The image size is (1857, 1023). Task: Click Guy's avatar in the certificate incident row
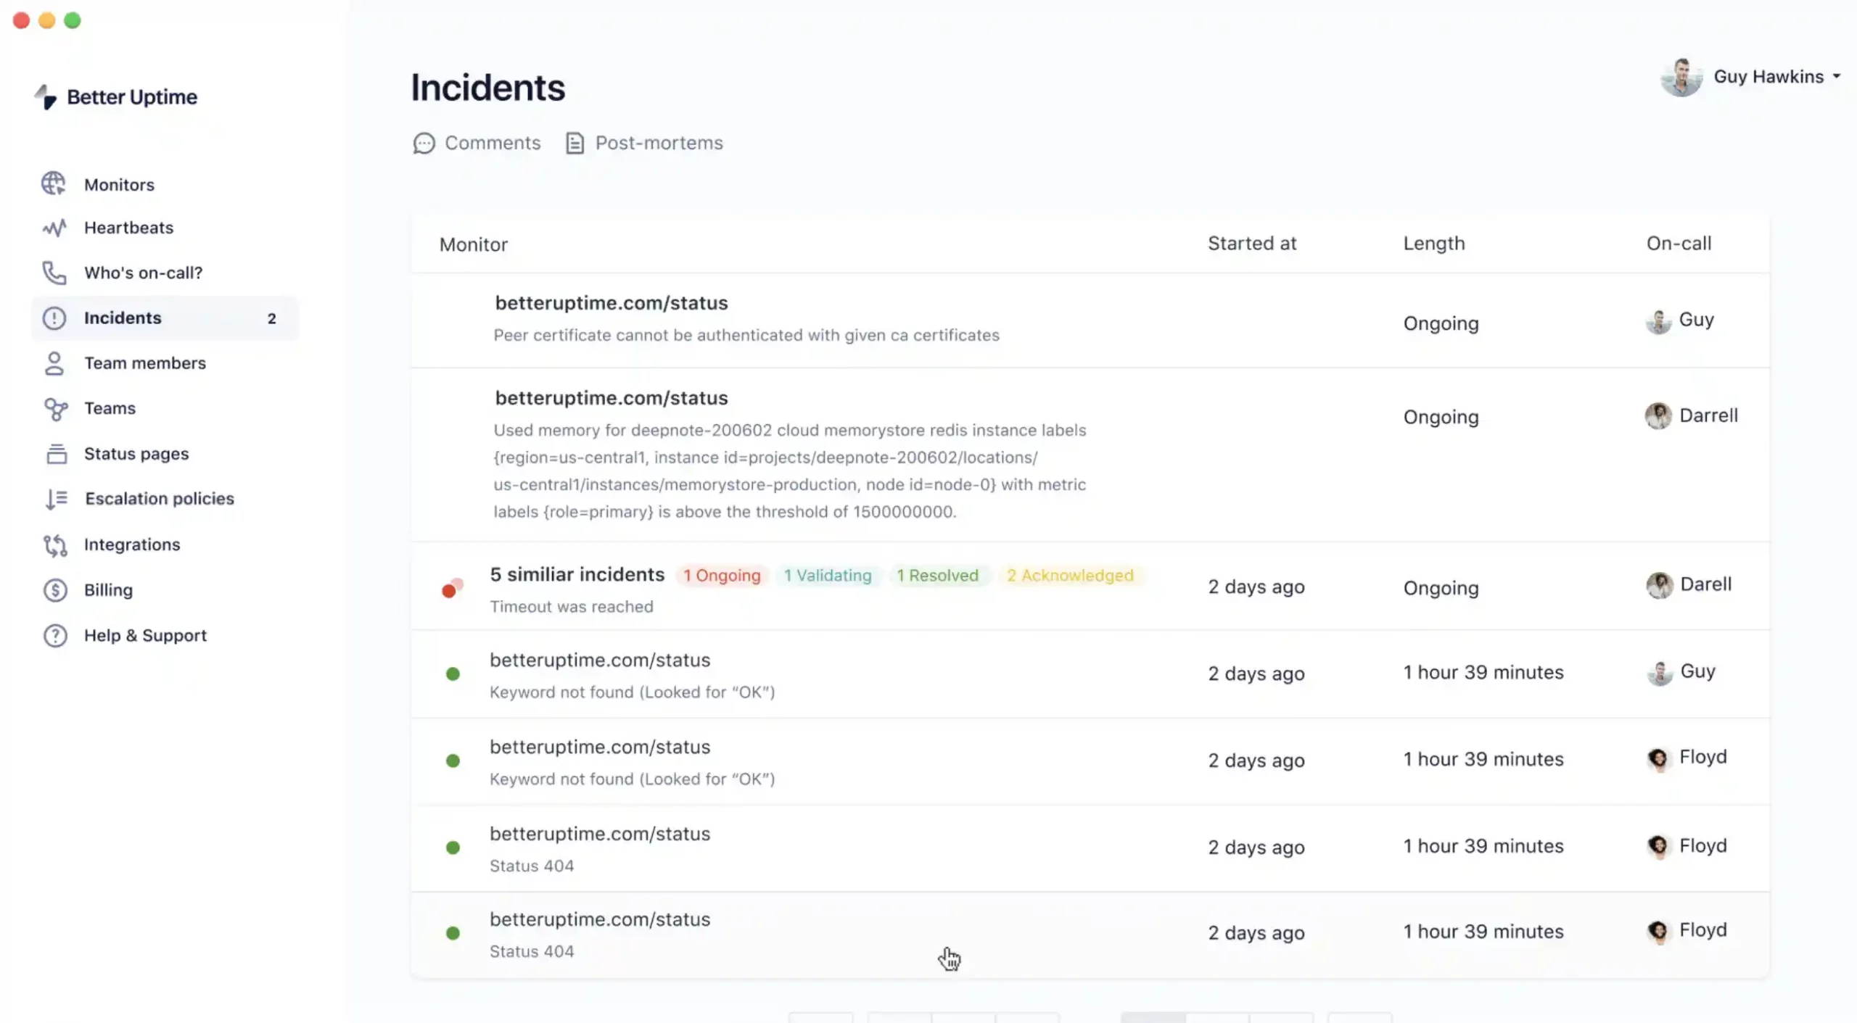tap(1658, 321)
